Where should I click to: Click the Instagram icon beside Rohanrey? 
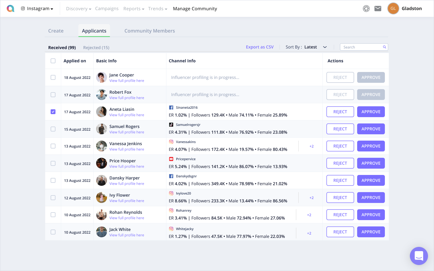[171, 210]
